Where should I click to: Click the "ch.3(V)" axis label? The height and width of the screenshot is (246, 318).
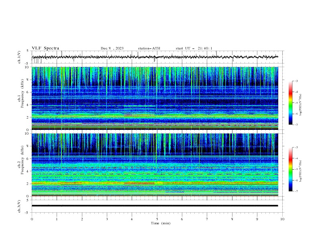[19, 206]
